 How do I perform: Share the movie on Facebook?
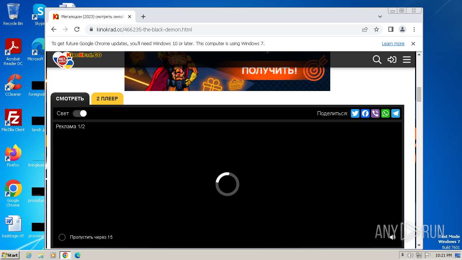point(365,113)
